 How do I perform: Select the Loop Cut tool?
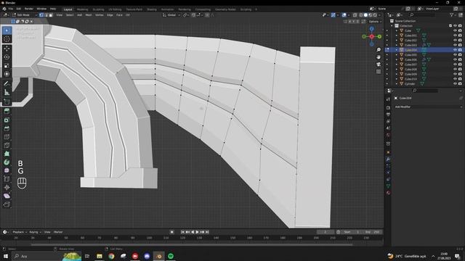pyautogui.click(x=7, y=137)
